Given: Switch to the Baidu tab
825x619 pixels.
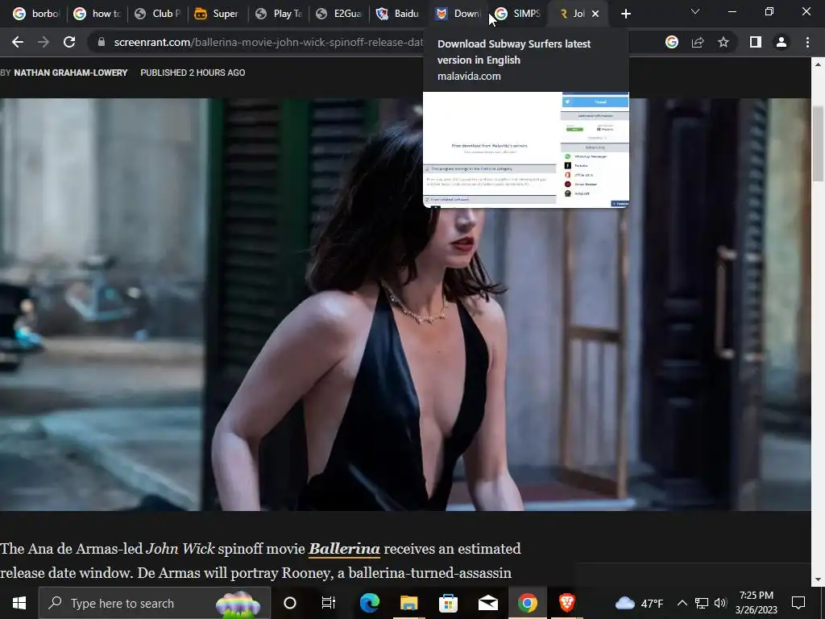Looking at the screenshot, I should pos(399,14).
